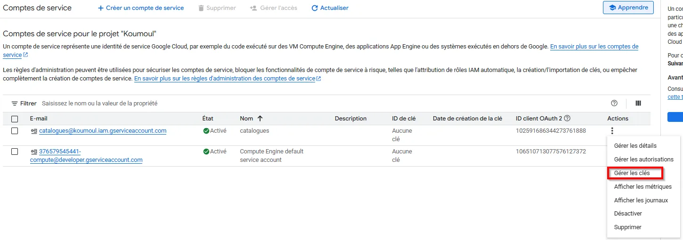Click Activé status icon for Compute Engine
This screenshot has width=683, height=240.
pyautogui.click(x=206, y=152)
